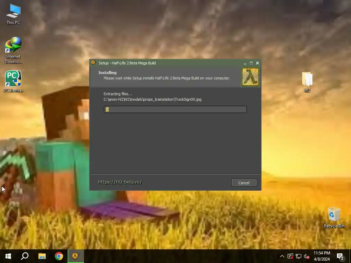
Task: Open the This PC desktop icon
Action: tap(13, 14)
